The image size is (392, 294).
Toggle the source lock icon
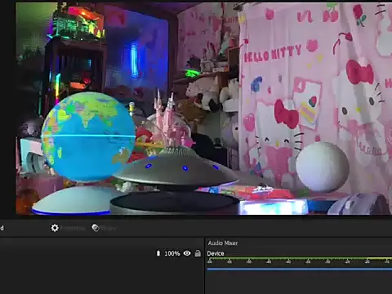tap(198, 253)
